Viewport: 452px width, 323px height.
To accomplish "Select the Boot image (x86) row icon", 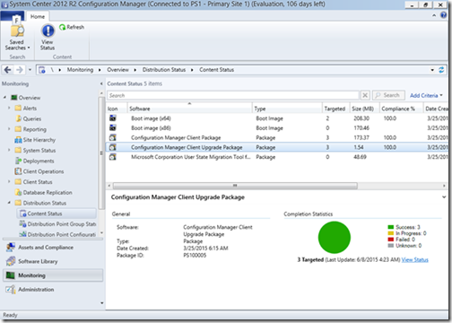I will tap(113, 128).
